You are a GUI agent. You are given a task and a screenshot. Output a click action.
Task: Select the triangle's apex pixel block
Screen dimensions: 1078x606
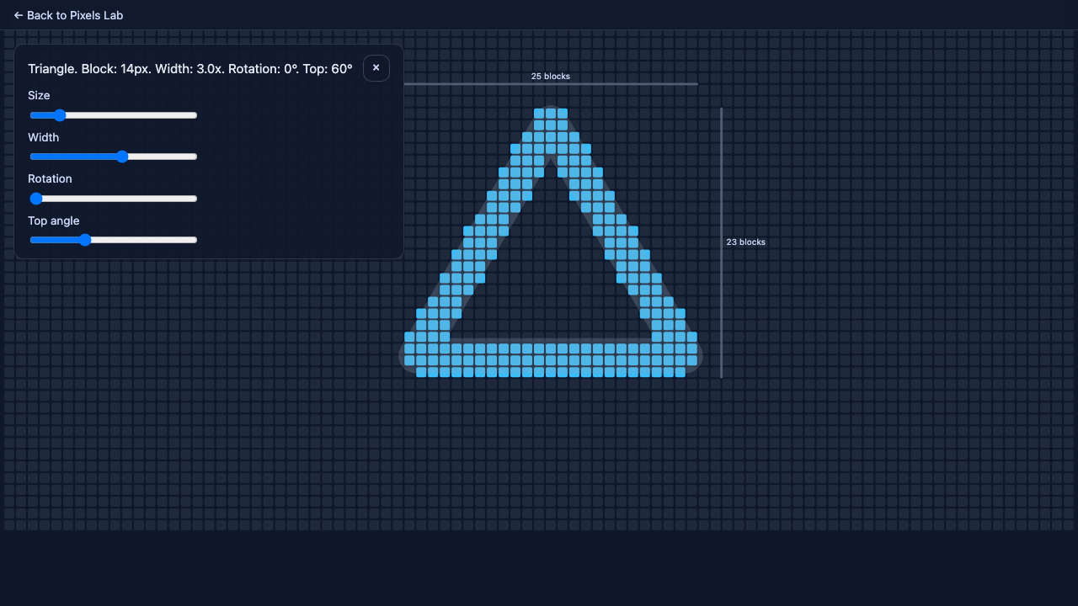pyautogui.click(x=550, y=112)
